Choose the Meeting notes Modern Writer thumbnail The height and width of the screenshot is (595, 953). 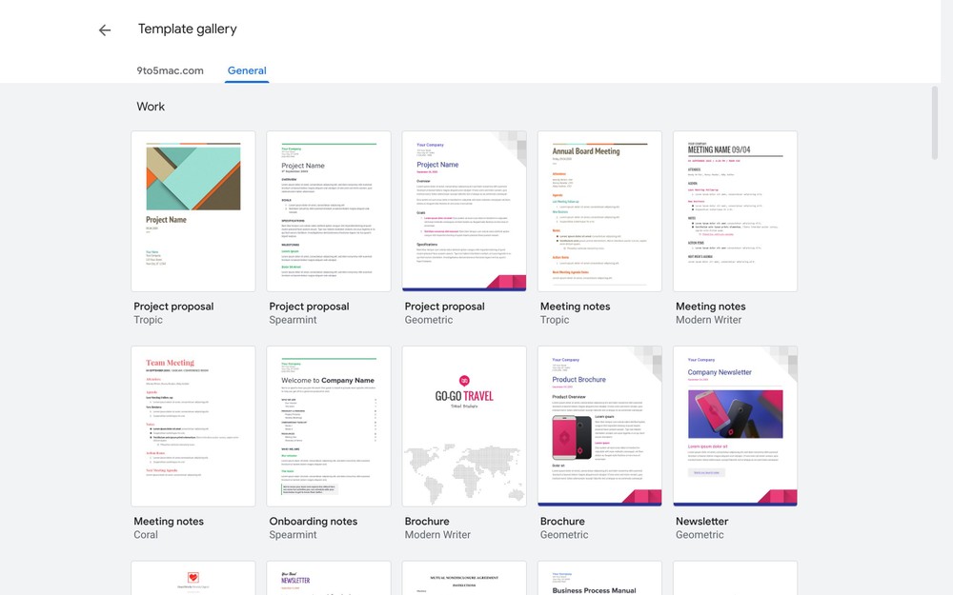[x=736, y=211]
